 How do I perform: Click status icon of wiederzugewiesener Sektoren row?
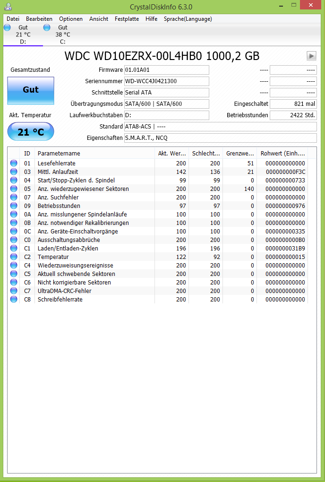(x=14, y=189)
